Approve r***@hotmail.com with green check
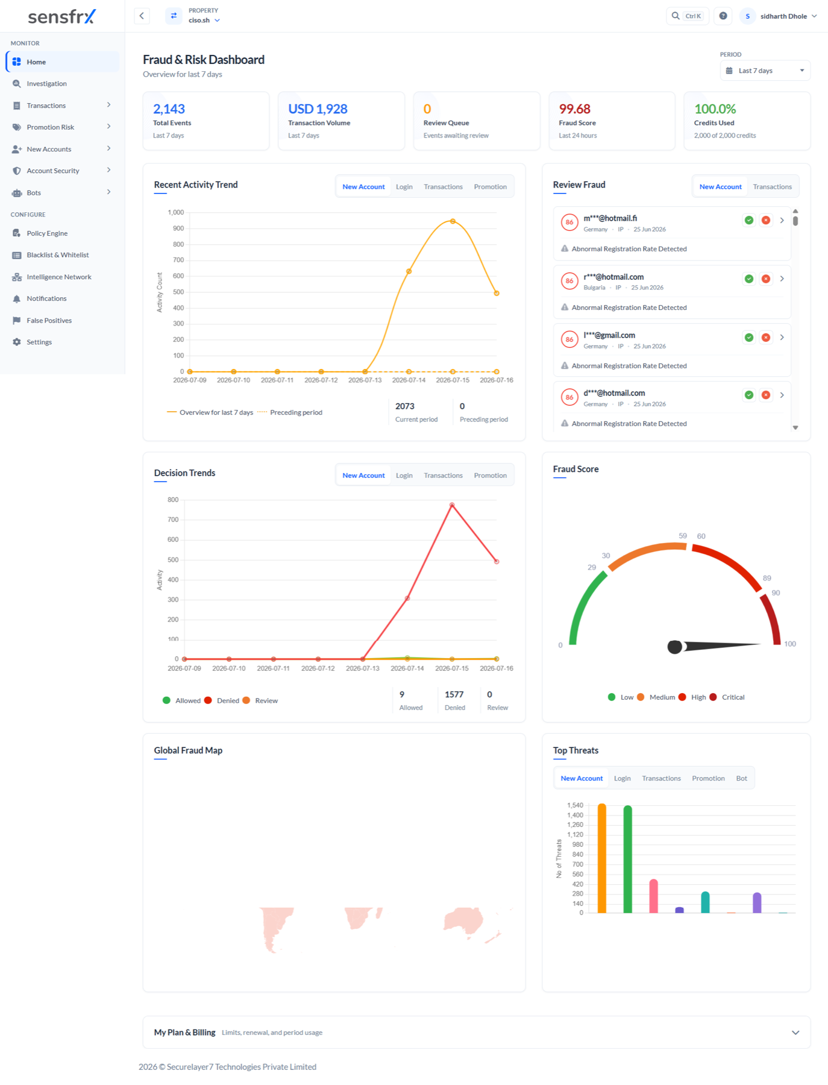The height and width of the screenshot is (1085, 828). pos(749,278)
